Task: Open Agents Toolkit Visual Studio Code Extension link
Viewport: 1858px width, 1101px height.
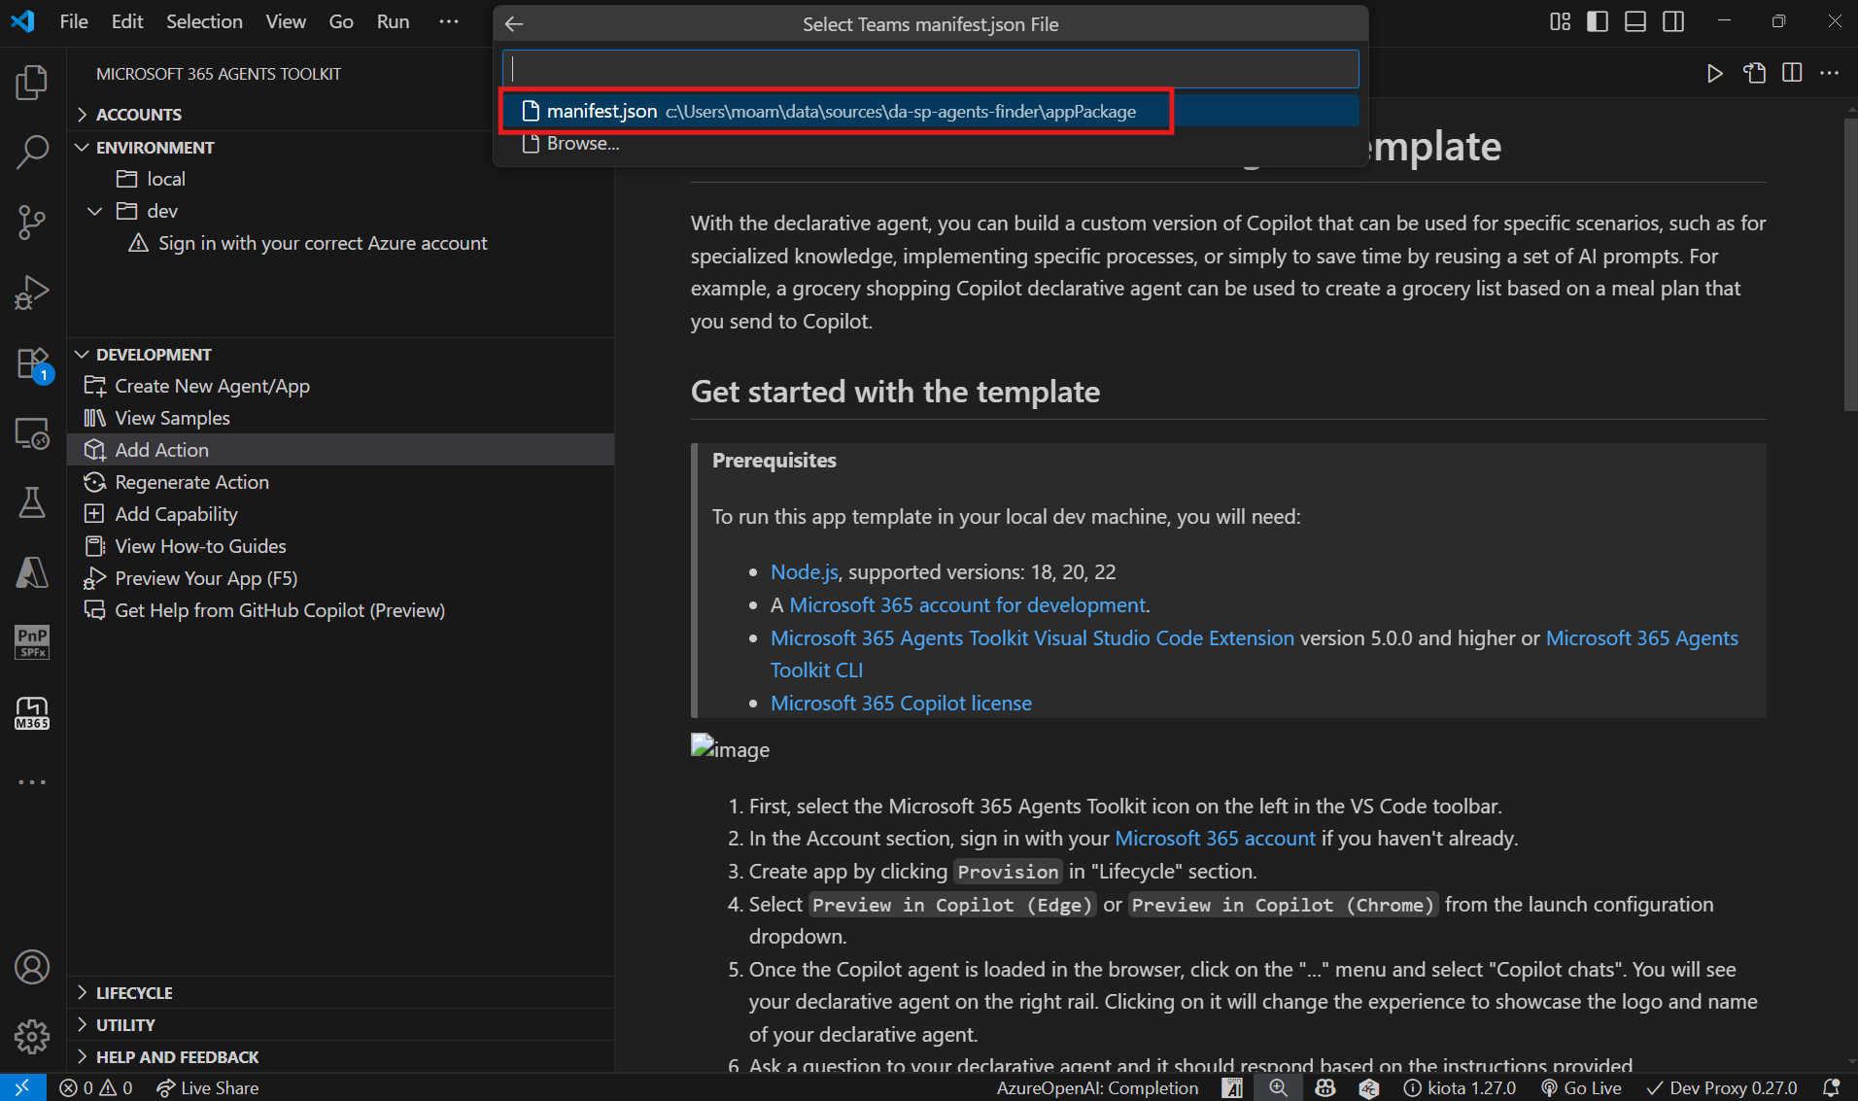Action: 1032,638
